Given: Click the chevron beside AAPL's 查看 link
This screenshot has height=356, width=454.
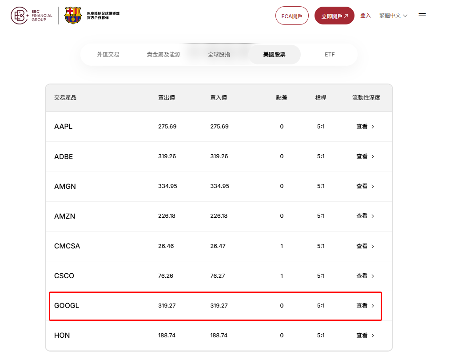Looking at the screenshot, I should pyautogui.click(x=373, y=126).
